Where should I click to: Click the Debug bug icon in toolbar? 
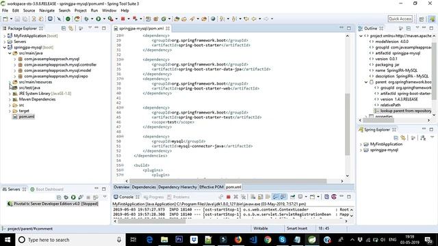pos(86,19)
